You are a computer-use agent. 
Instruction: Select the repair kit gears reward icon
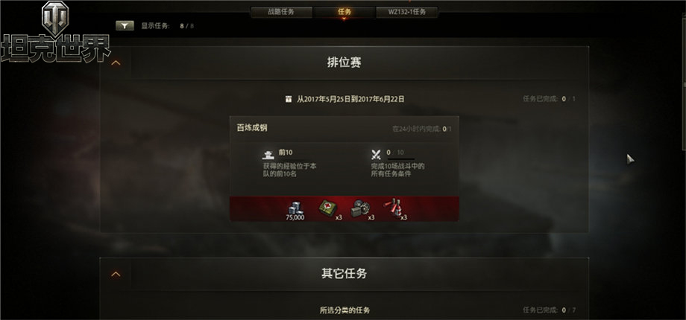point(360,208)
